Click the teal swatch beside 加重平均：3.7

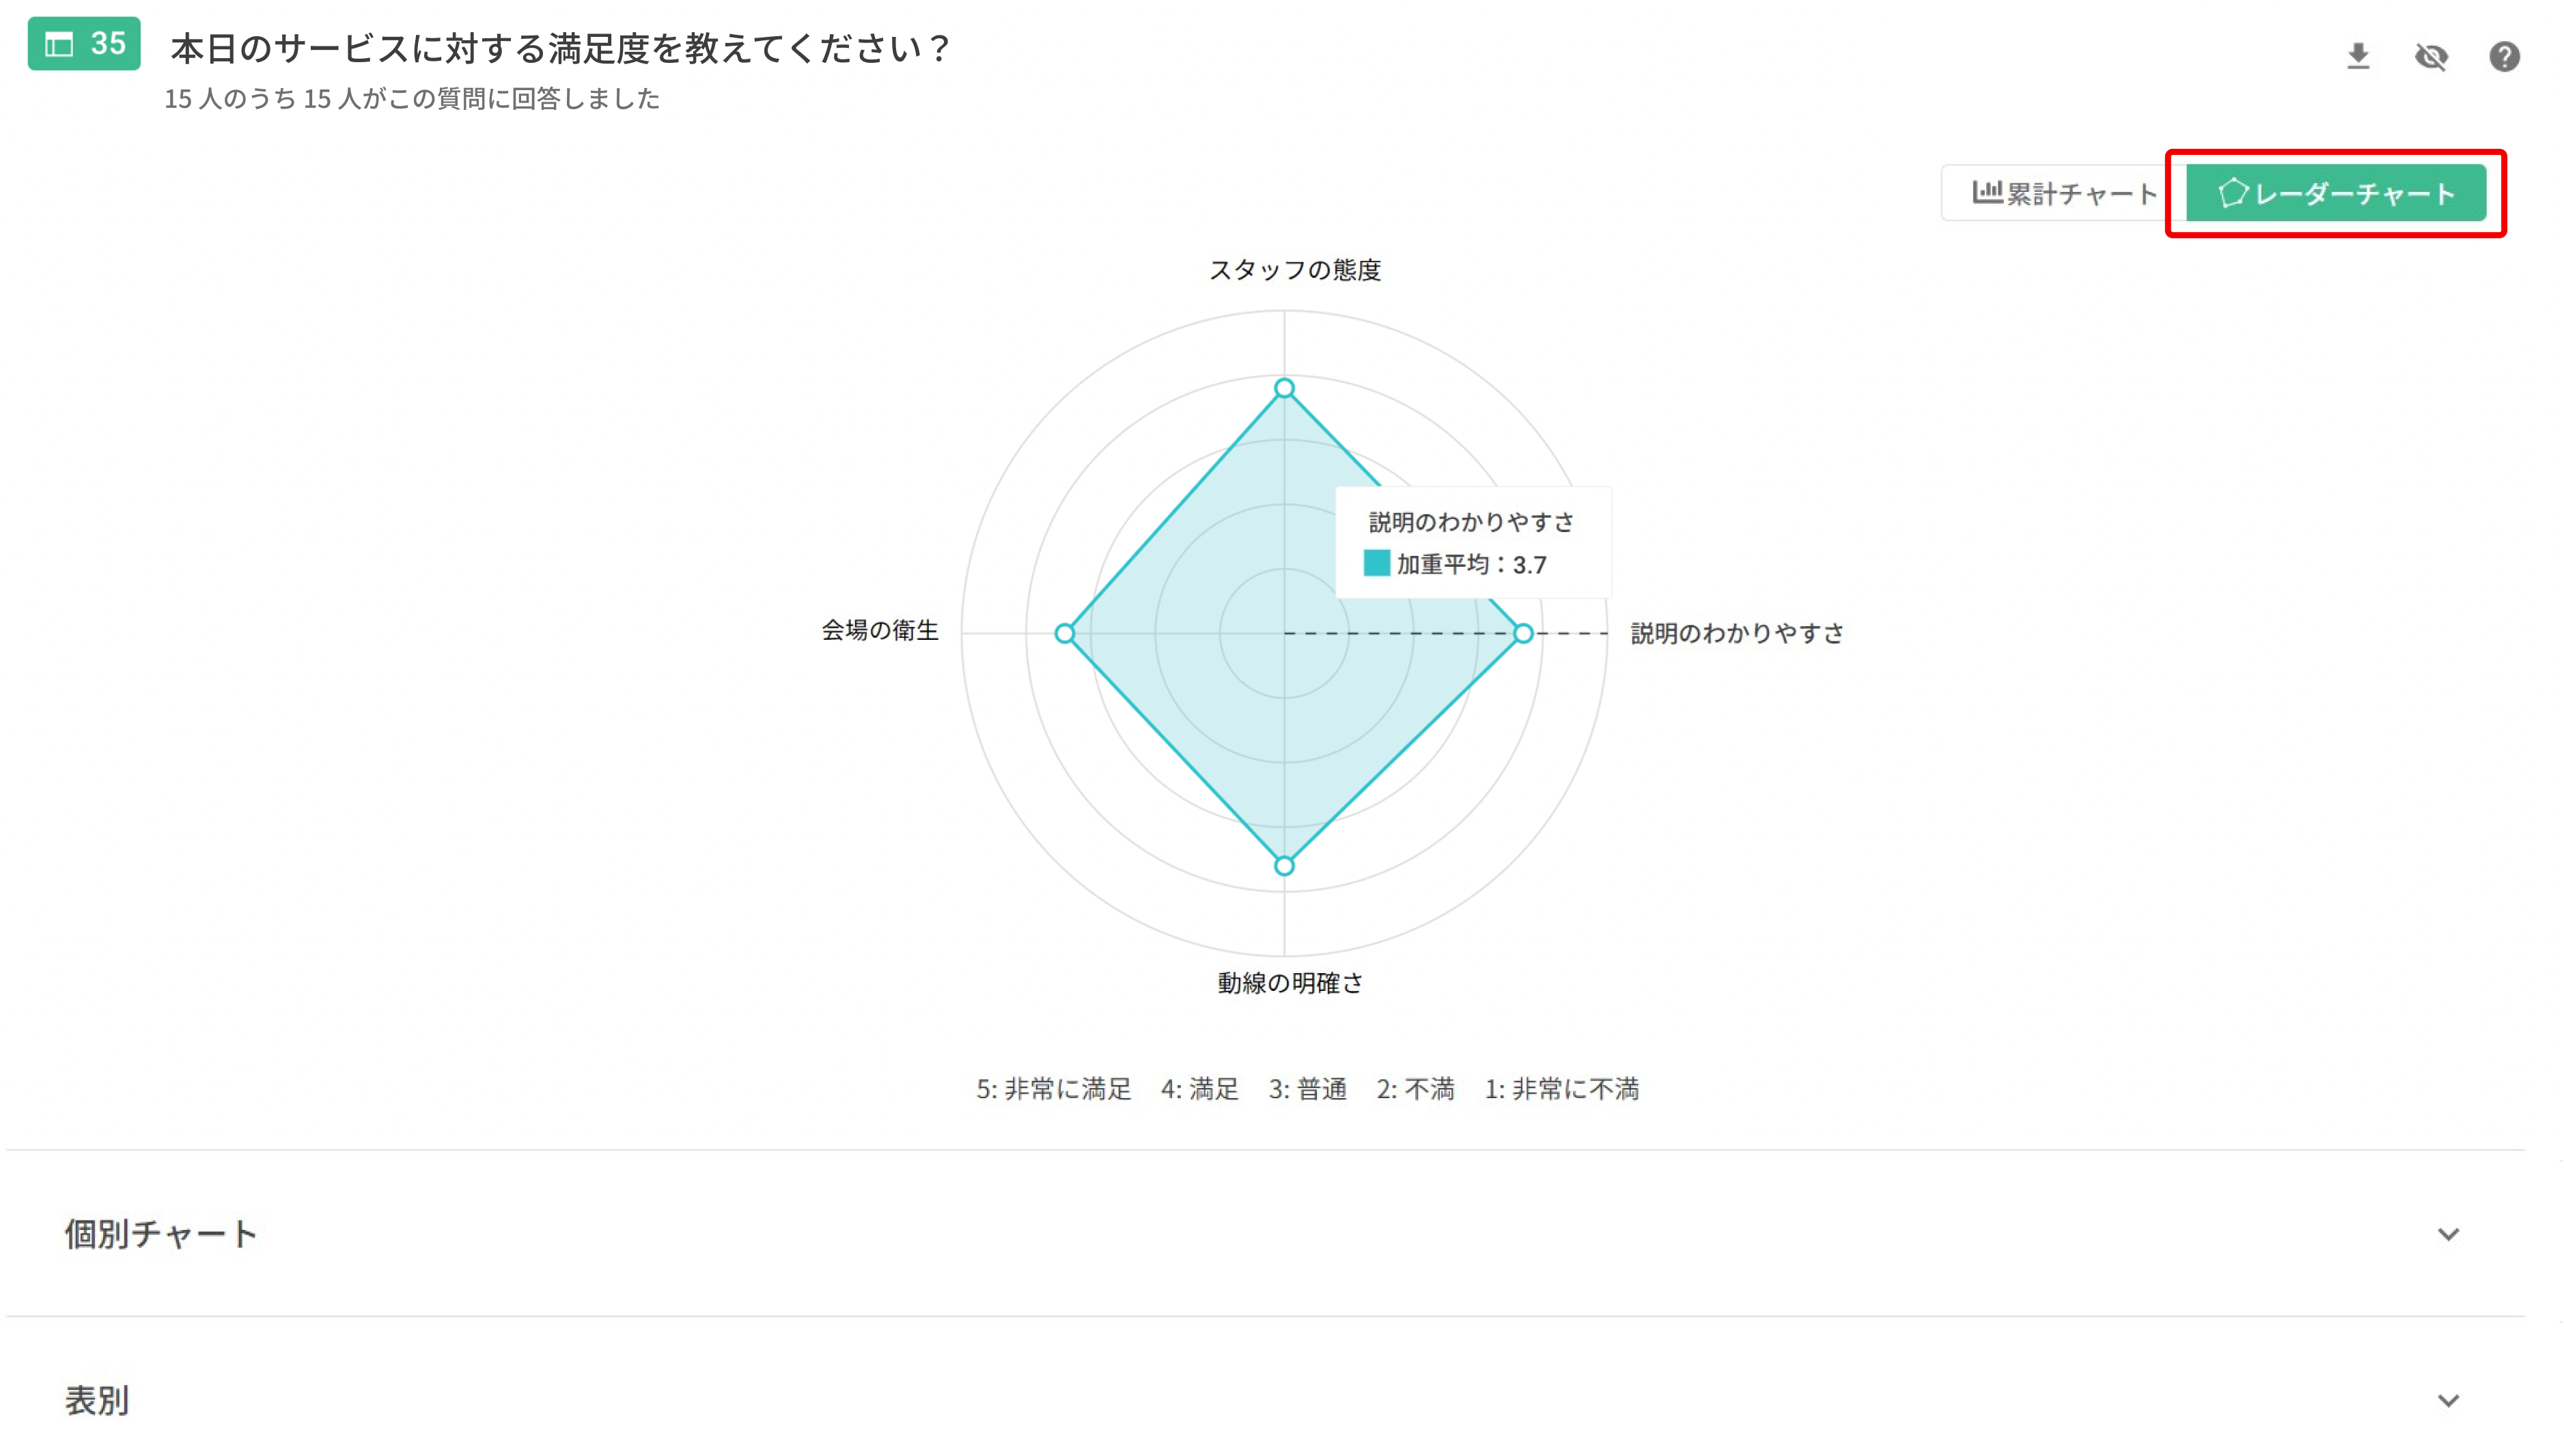pyautogui.click(x=1376, y=563)
